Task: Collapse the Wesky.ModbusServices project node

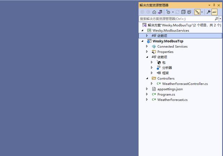Action: pos(143,30)
